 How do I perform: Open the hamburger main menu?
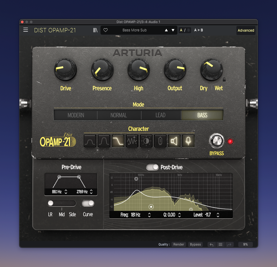[x=26, y=30]
